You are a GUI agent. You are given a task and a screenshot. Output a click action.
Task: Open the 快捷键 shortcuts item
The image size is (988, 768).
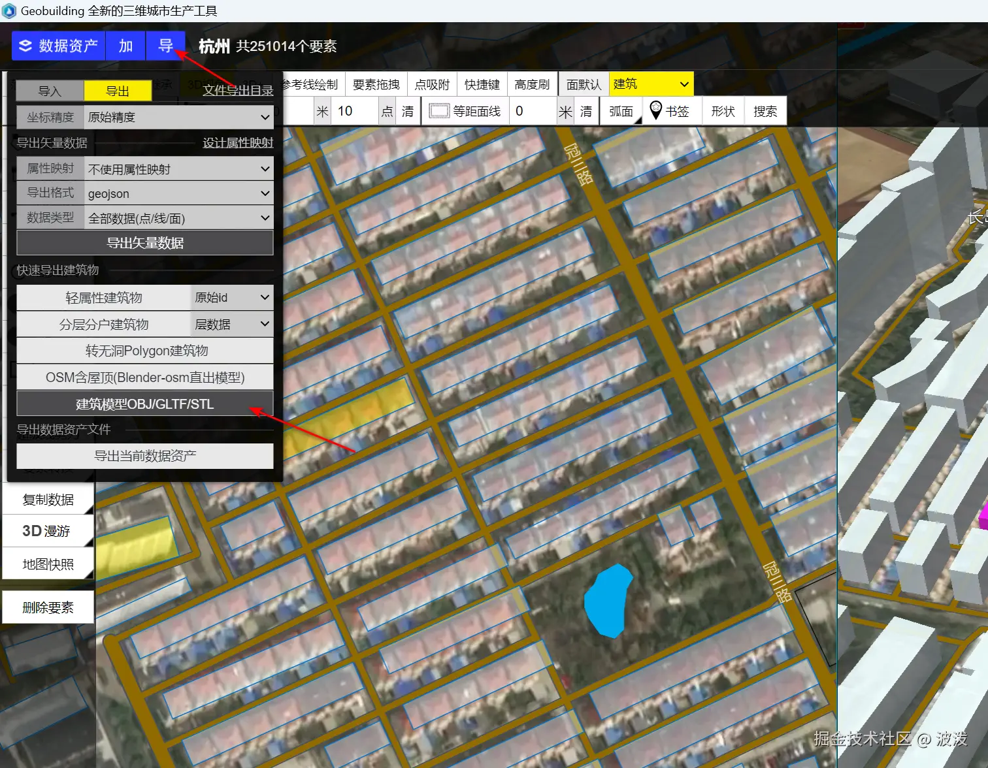pos(482,84)
